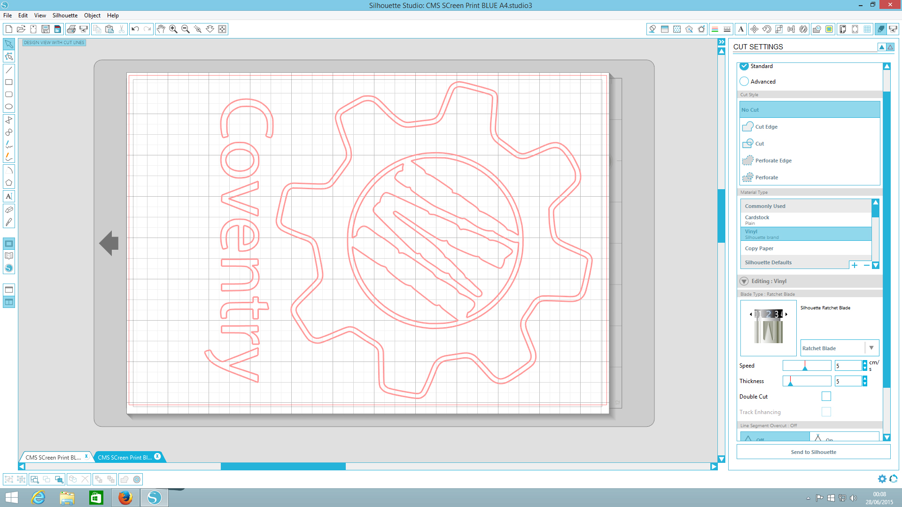Enable the Double Cut checkbox
This screenshot has height=507, width=902.
pos(826,396)
